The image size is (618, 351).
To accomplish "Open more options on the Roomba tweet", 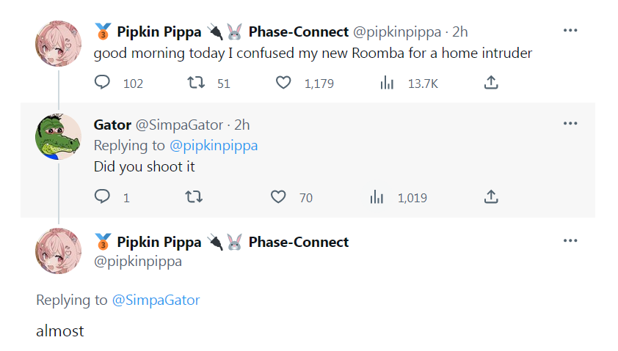I will 570,31.
